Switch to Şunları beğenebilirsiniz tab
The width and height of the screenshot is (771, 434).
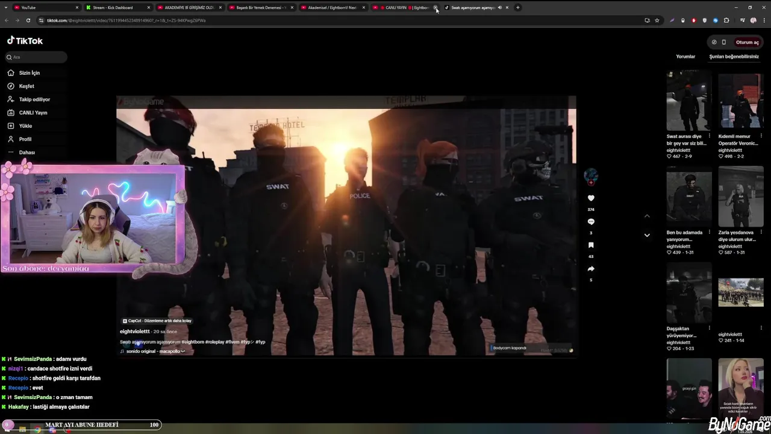(734, 57)
